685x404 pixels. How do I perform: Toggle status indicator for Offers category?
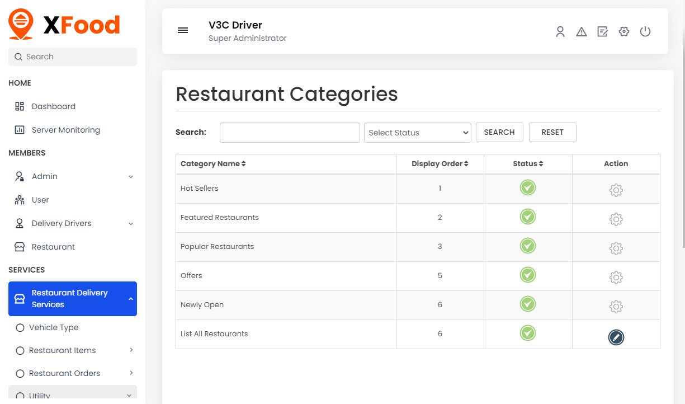(x=527, y=275)
